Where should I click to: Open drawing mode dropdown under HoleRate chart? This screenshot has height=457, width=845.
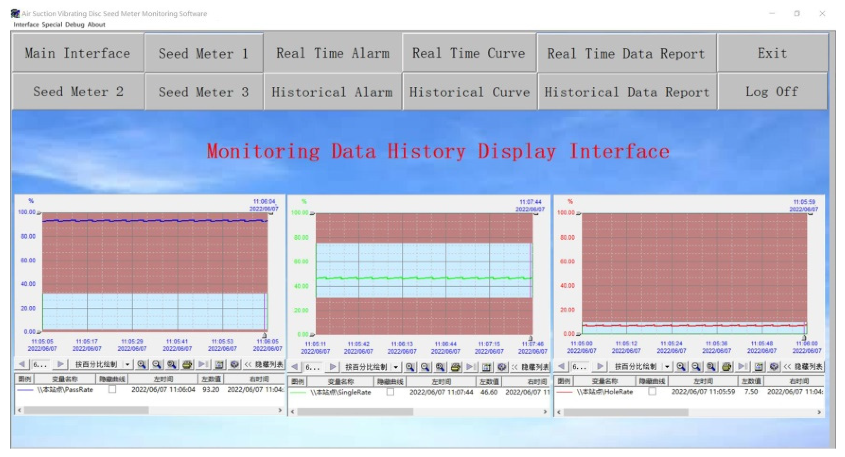pos(666,367)
